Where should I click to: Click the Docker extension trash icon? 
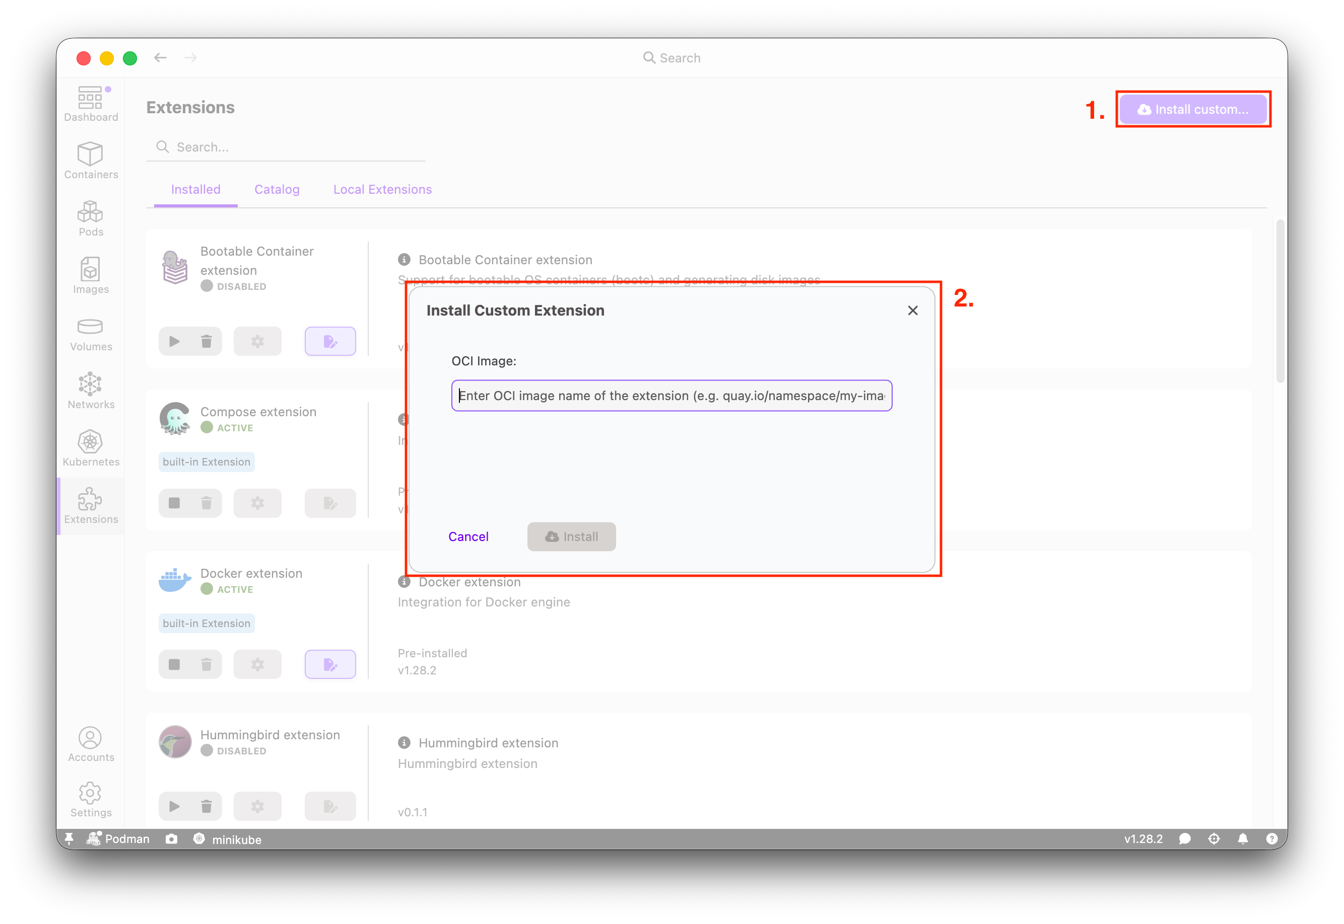(206, 664)
